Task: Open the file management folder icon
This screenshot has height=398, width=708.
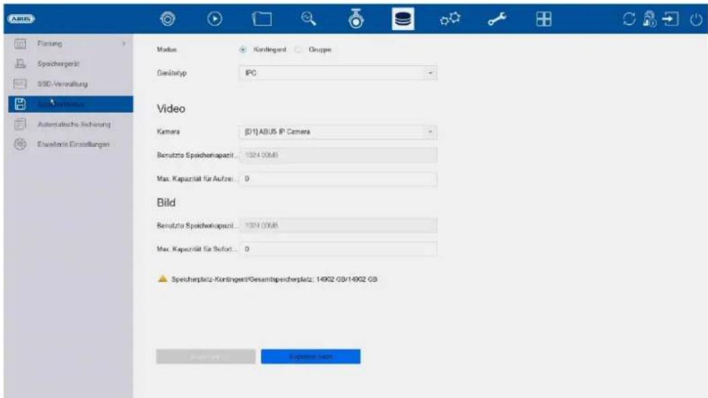Action: pyautogui.click(x=262, y=19)
